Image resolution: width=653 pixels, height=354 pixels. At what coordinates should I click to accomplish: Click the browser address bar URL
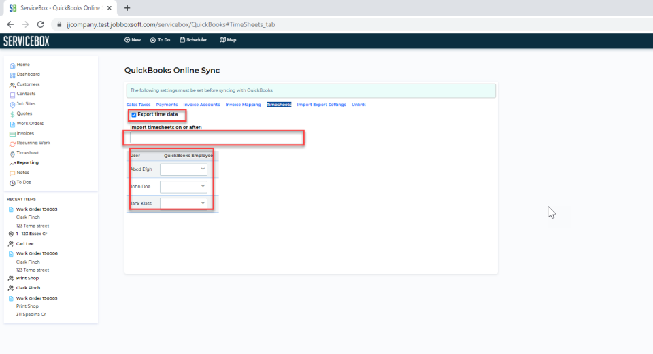point(171,24)
